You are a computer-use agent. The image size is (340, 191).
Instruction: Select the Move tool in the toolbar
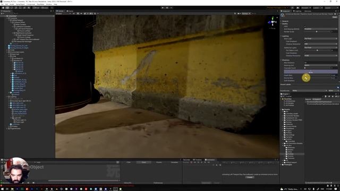point(7,8)
